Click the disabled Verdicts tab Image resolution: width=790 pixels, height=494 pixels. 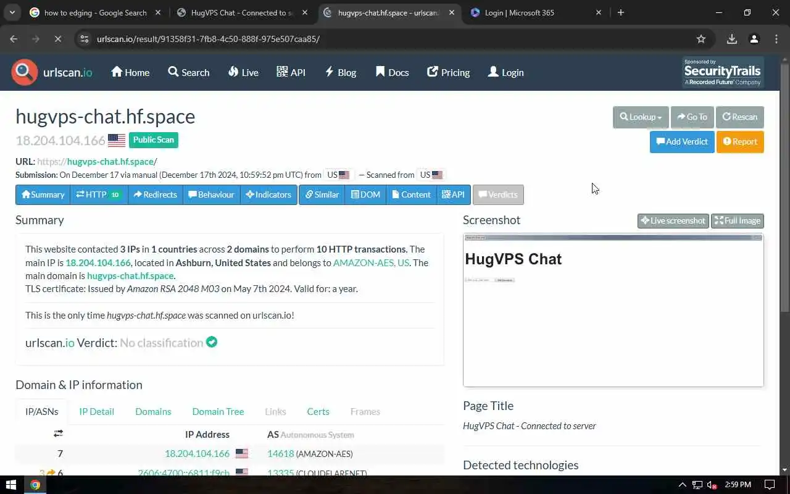498,195
